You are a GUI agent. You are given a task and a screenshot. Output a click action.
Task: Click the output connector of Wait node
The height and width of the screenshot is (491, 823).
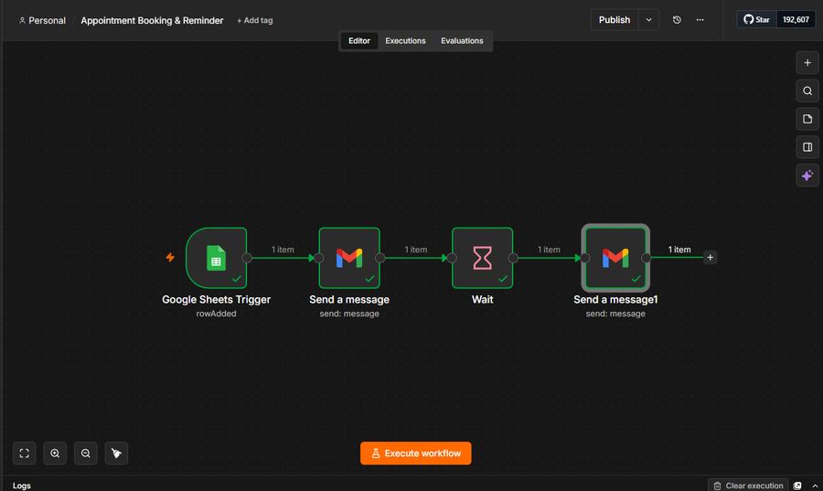coord(513,258)
